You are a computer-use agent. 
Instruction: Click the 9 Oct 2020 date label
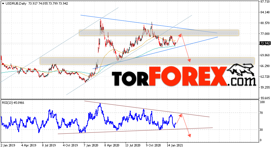pyautogui.click(x=154, y=145)
